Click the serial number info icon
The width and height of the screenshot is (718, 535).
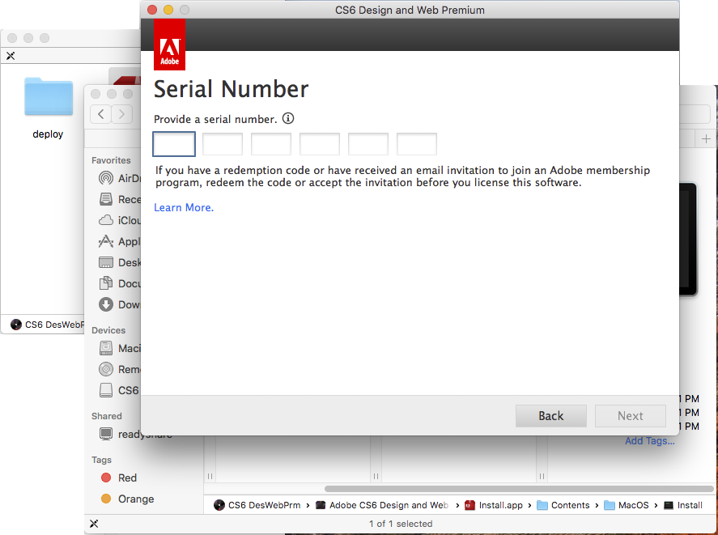[288, 119]
